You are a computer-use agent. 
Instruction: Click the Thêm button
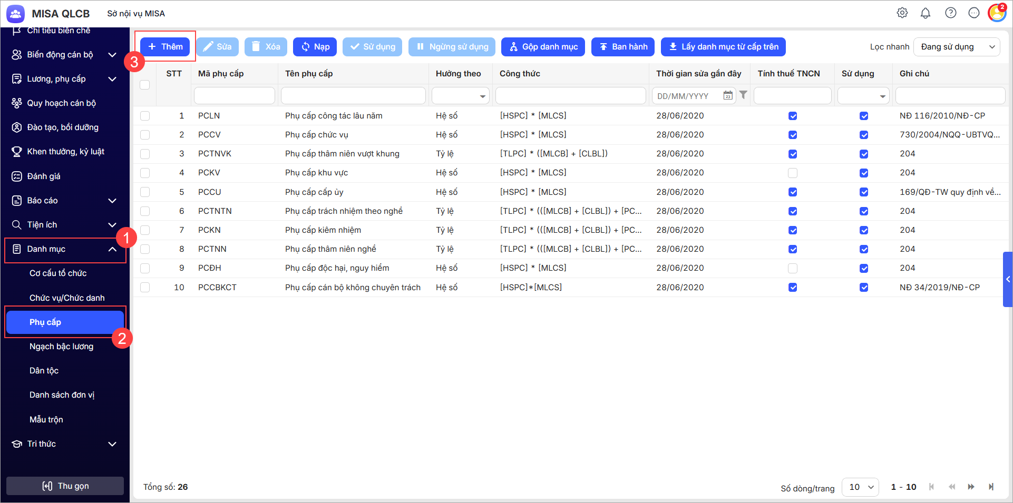pos(165,47)
